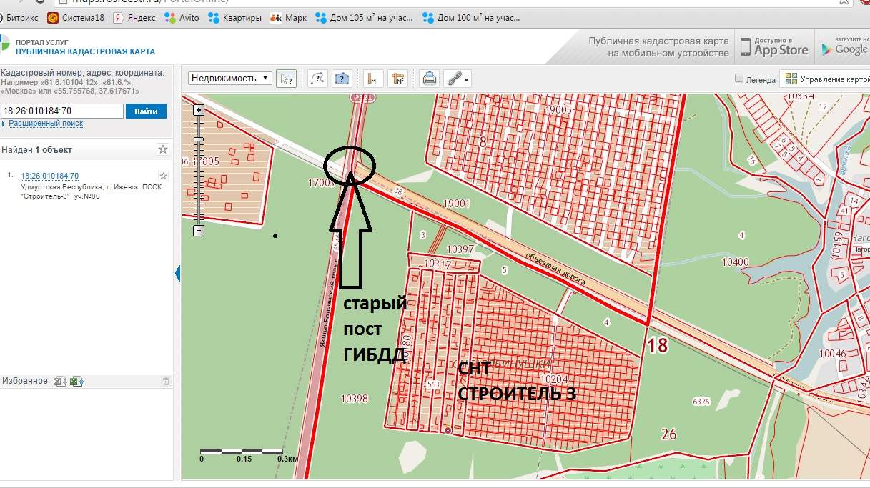
Task: Open the App Store download badge
Action: 774,48
